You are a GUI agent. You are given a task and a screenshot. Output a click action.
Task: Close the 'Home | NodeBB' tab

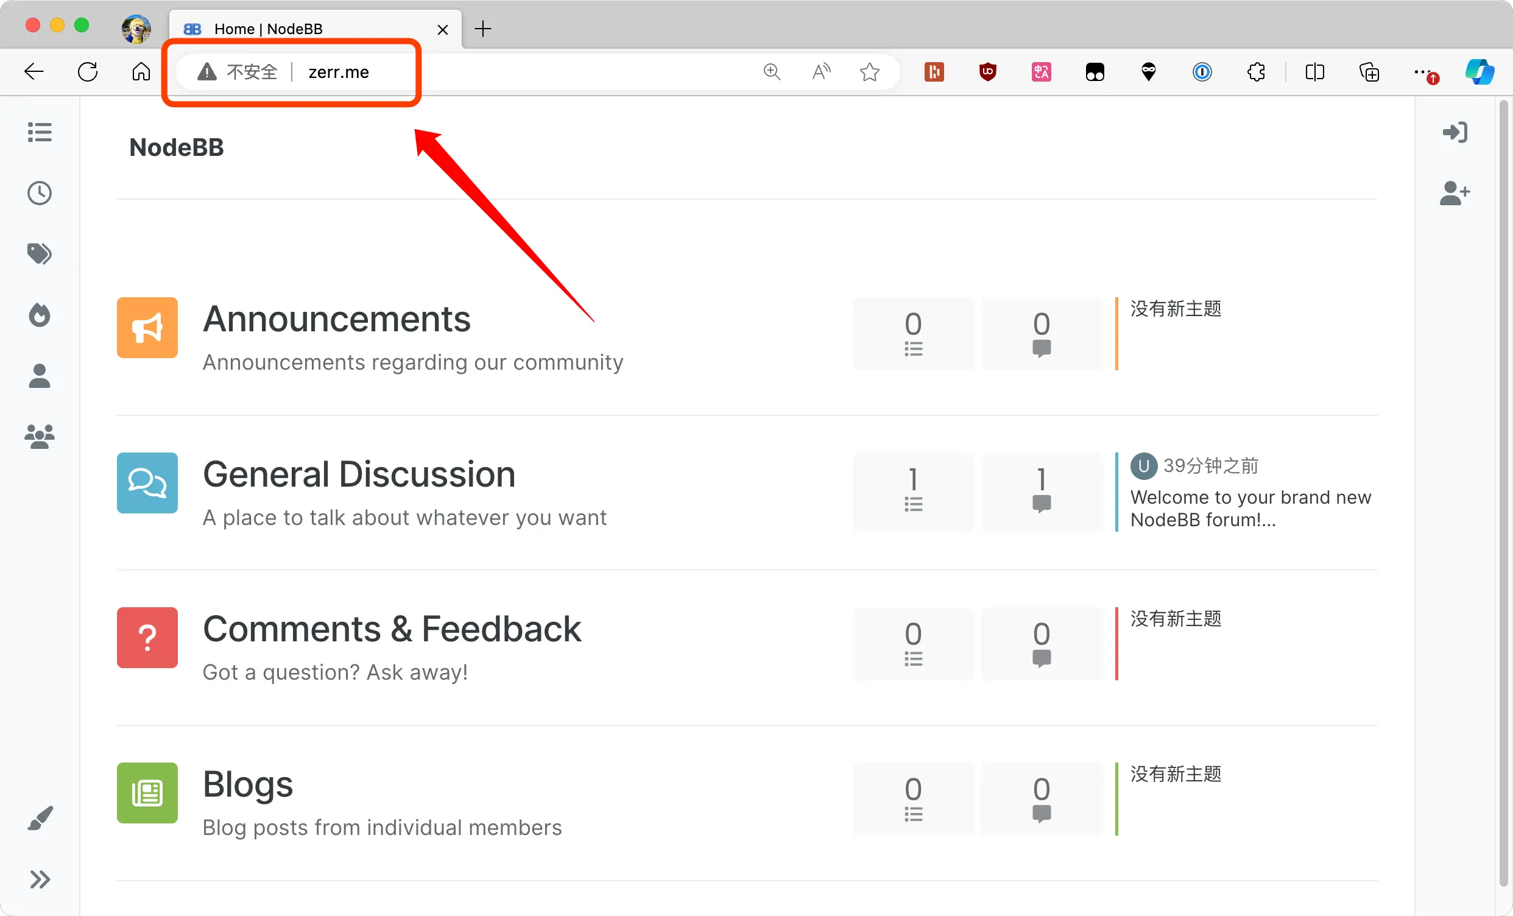coord(443,29)
